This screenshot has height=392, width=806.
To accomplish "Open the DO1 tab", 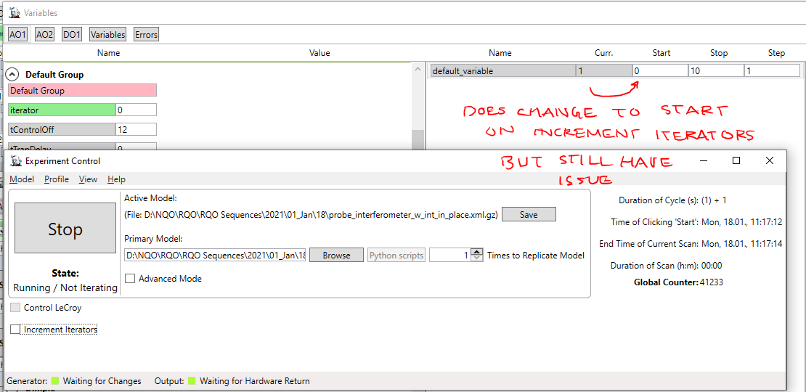I will point(71,34).
